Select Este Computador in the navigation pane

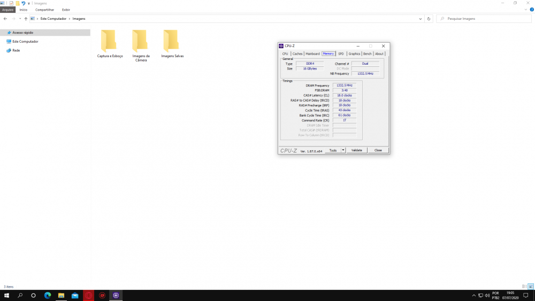click(x=25, y=41)
